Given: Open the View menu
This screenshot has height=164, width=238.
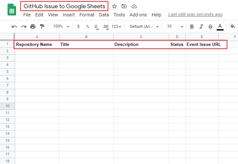Looking at the screenshot, I should (53, 15).
